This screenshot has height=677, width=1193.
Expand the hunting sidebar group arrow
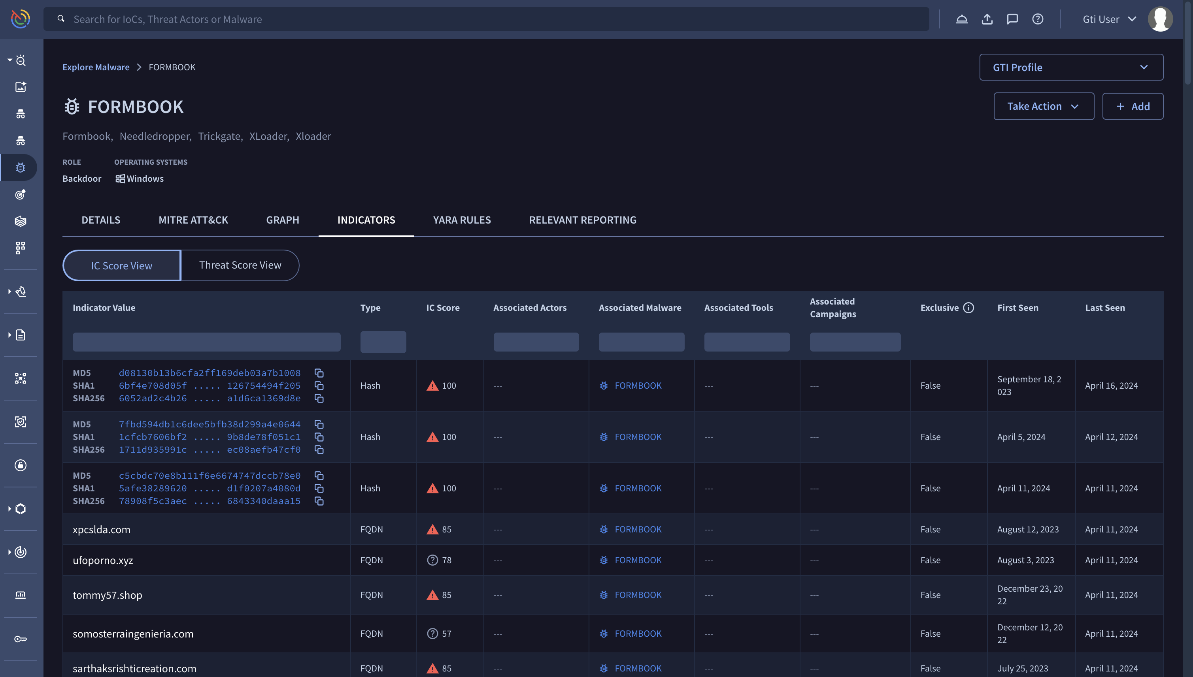click(x=10, y=291)
